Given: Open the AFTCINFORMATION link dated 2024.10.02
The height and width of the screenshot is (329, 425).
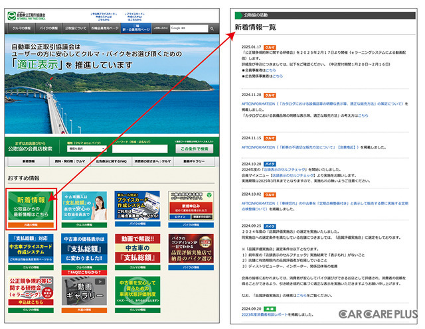Looking at the screenshot, I should tap(325, 206).
